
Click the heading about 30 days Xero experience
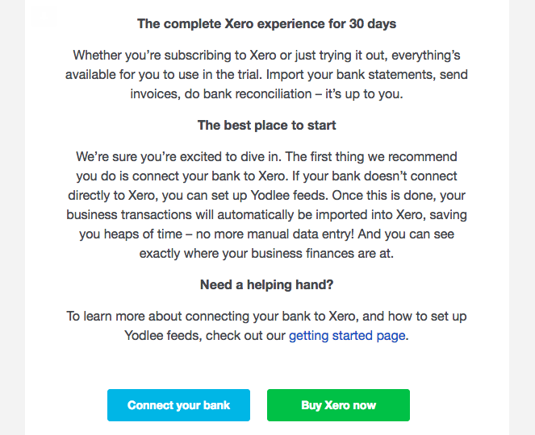266,24
